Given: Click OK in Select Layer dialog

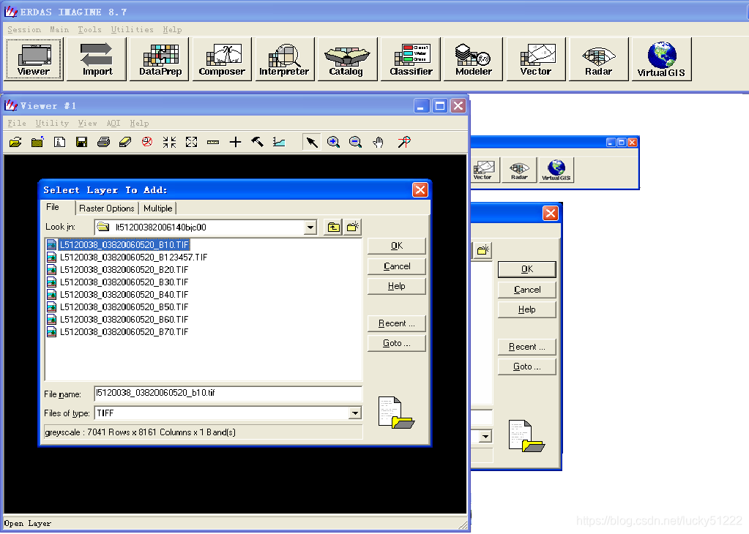Looking at the screenshot, I should click(397, 246).
